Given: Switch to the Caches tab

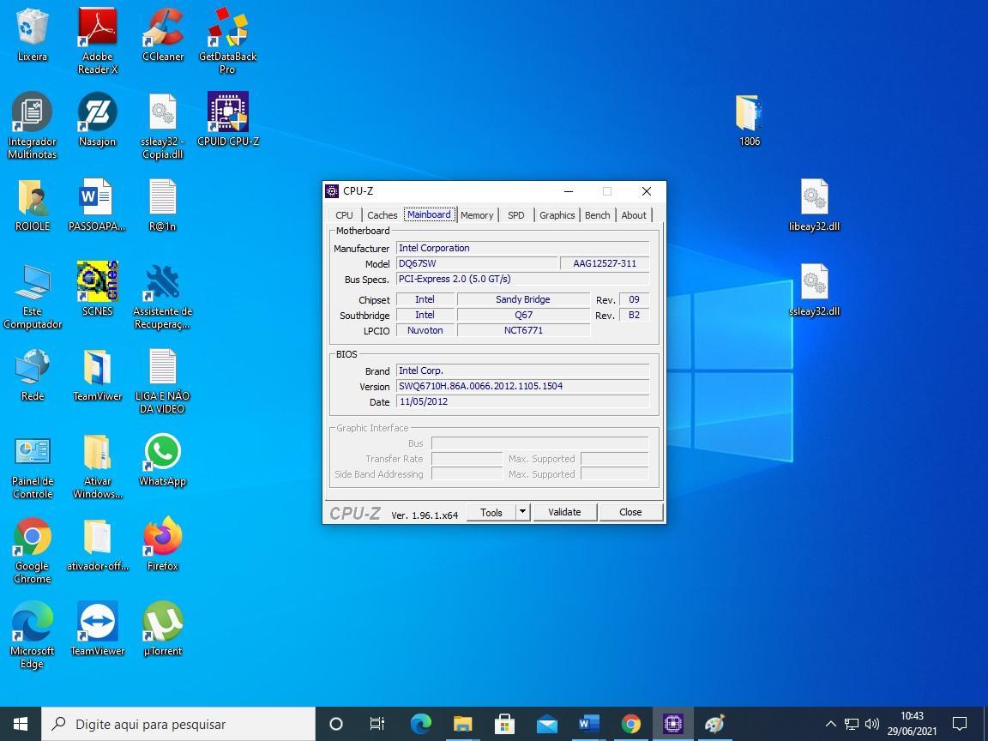Looking at the screenshot, I should [382, 215].
